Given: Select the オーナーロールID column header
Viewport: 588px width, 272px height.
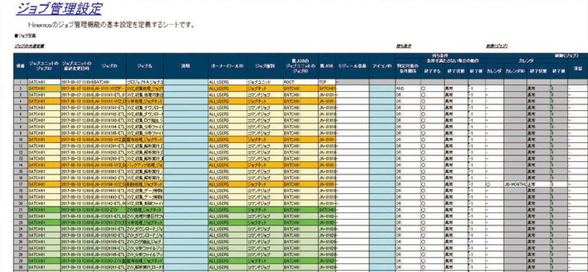Looking at the screenshot, I should coord(226,66).
